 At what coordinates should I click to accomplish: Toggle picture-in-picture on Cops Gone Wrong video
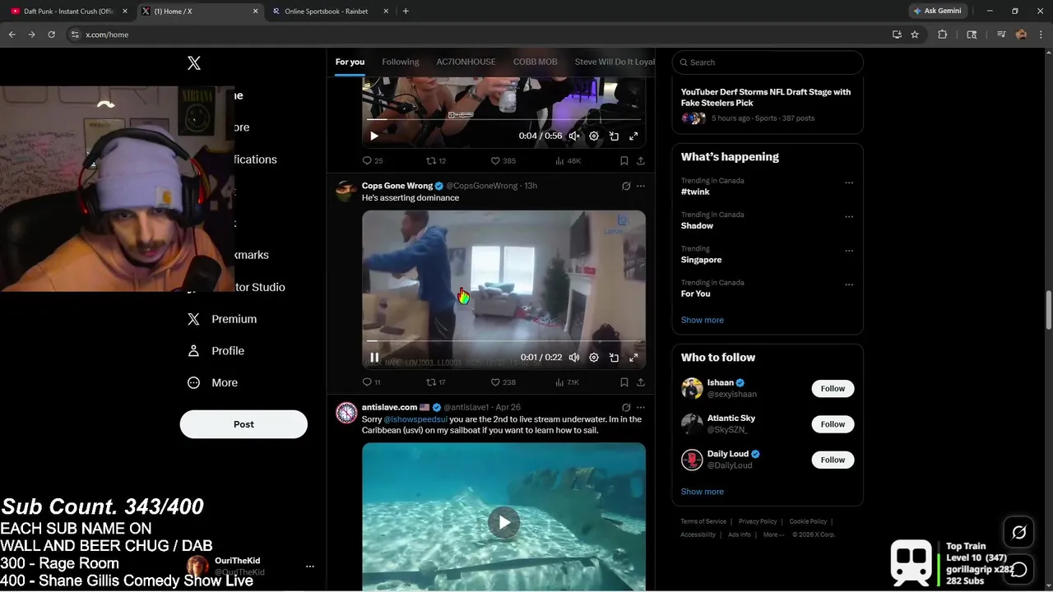pos(614,358)
